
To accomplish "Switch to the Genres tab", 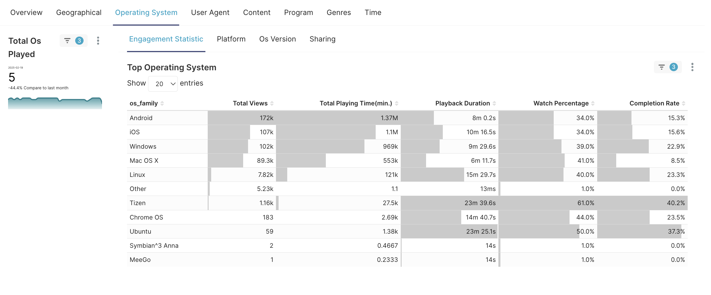I will coord(339,12).
